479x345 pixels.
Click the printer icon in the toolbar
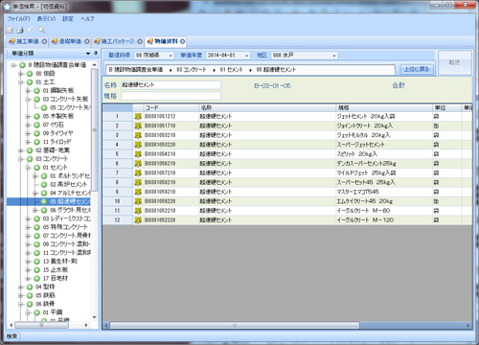(x=20, y=30)
